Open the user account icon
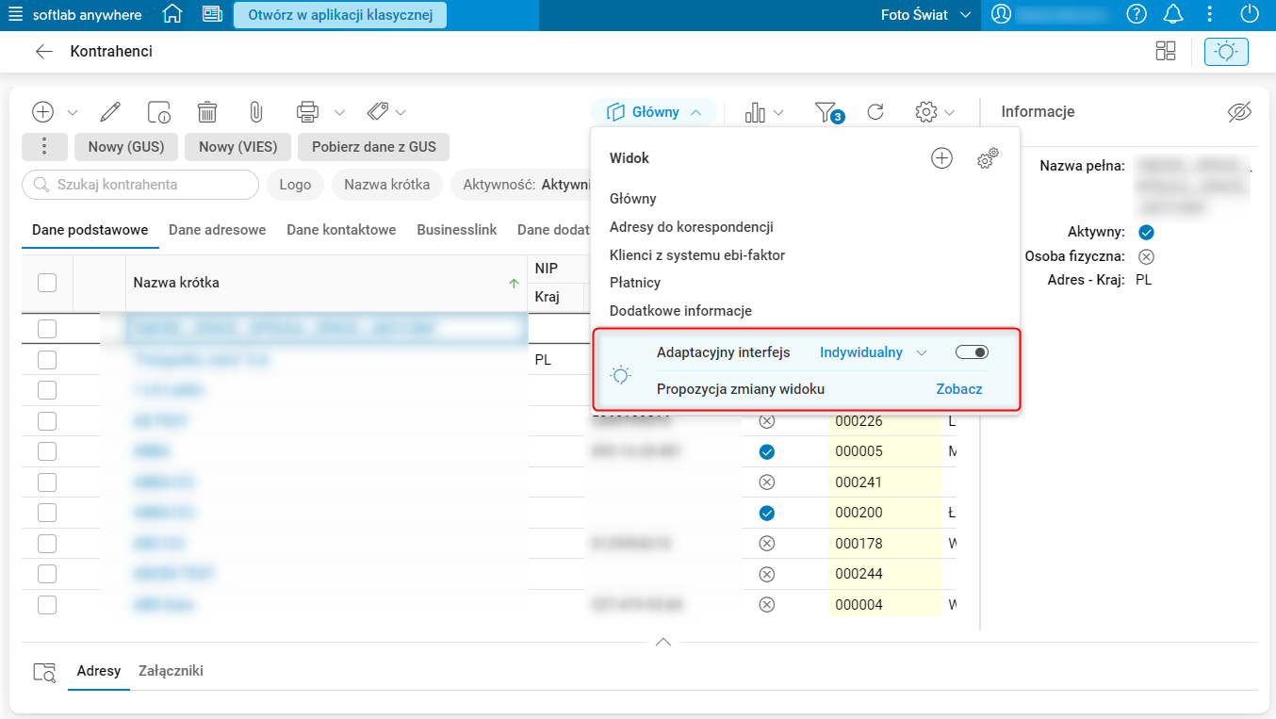 (x=1001, y=15)
